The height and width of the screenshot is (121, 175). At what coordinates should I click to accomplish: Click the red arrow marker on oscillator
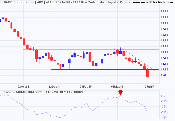(121, 93)
